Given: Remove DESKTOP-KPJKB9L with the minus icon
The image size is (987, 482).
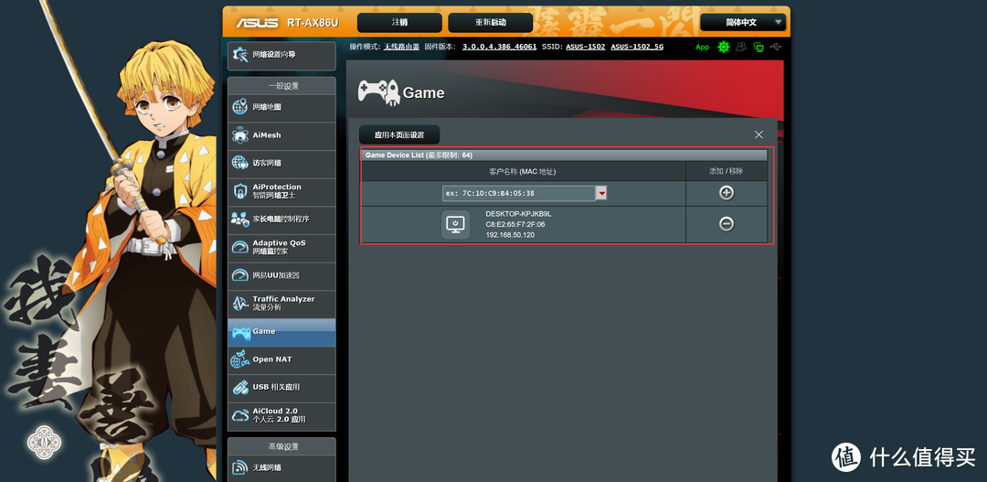Looking at the screenshot, I should [727, 224].
